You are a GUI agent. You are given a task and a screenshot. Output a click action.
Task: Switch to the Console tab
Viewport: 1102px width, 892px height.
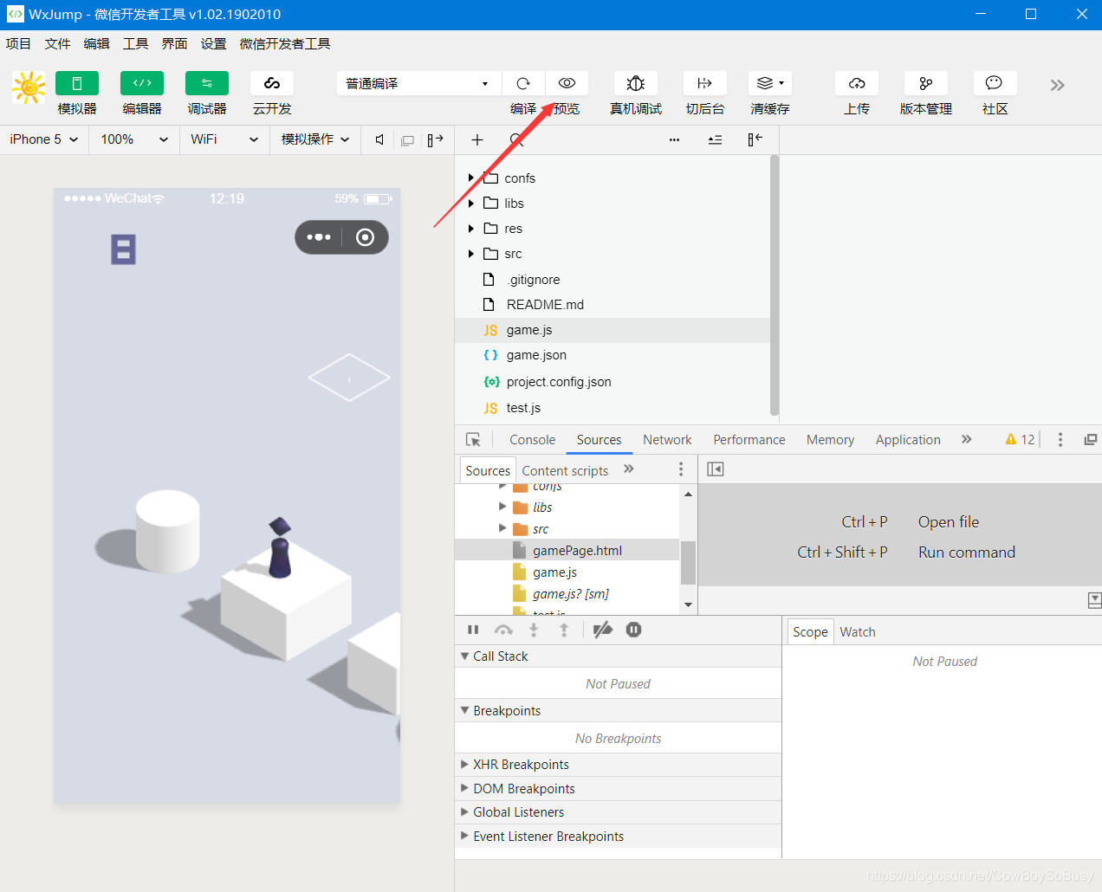532,440
